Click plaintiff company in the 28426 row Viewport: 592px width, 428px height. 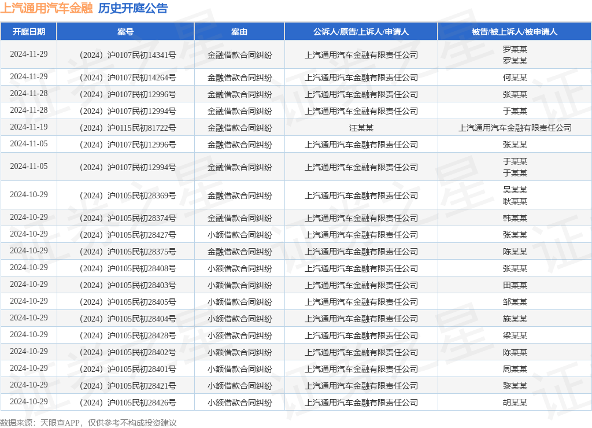click(361, 403)
